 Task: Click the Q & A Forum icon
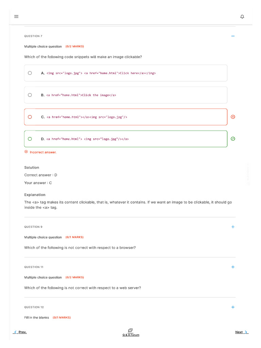(130, 330)
